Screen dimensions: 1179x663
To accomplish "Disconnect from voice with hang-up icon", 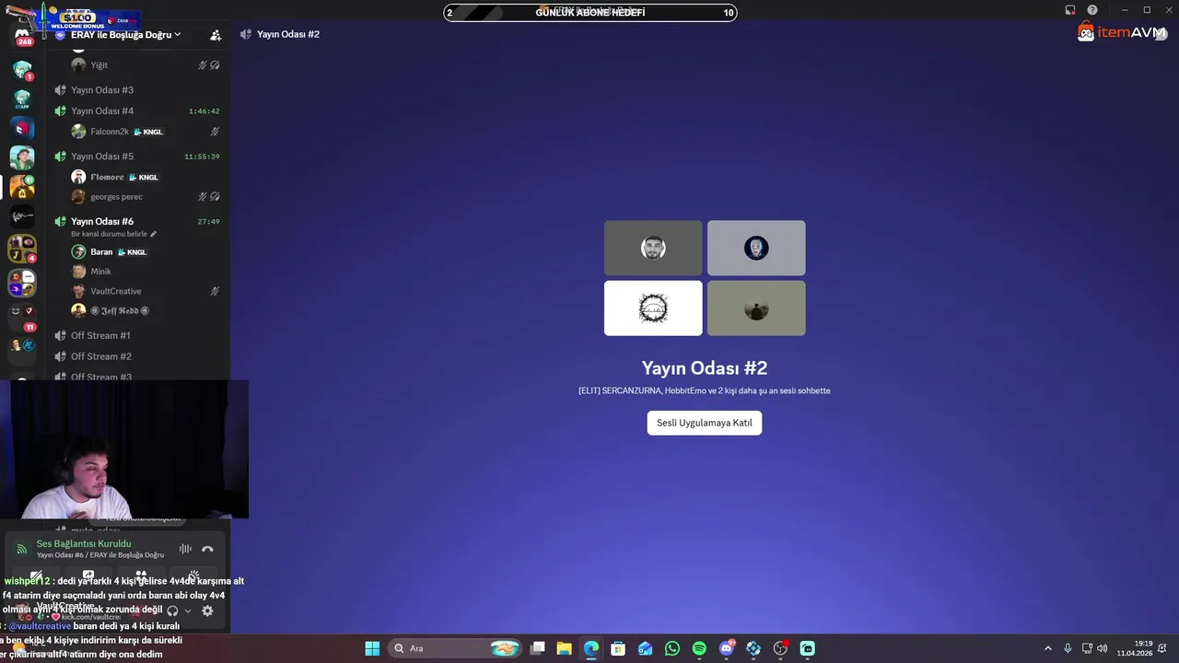I will tap(207, 549).
